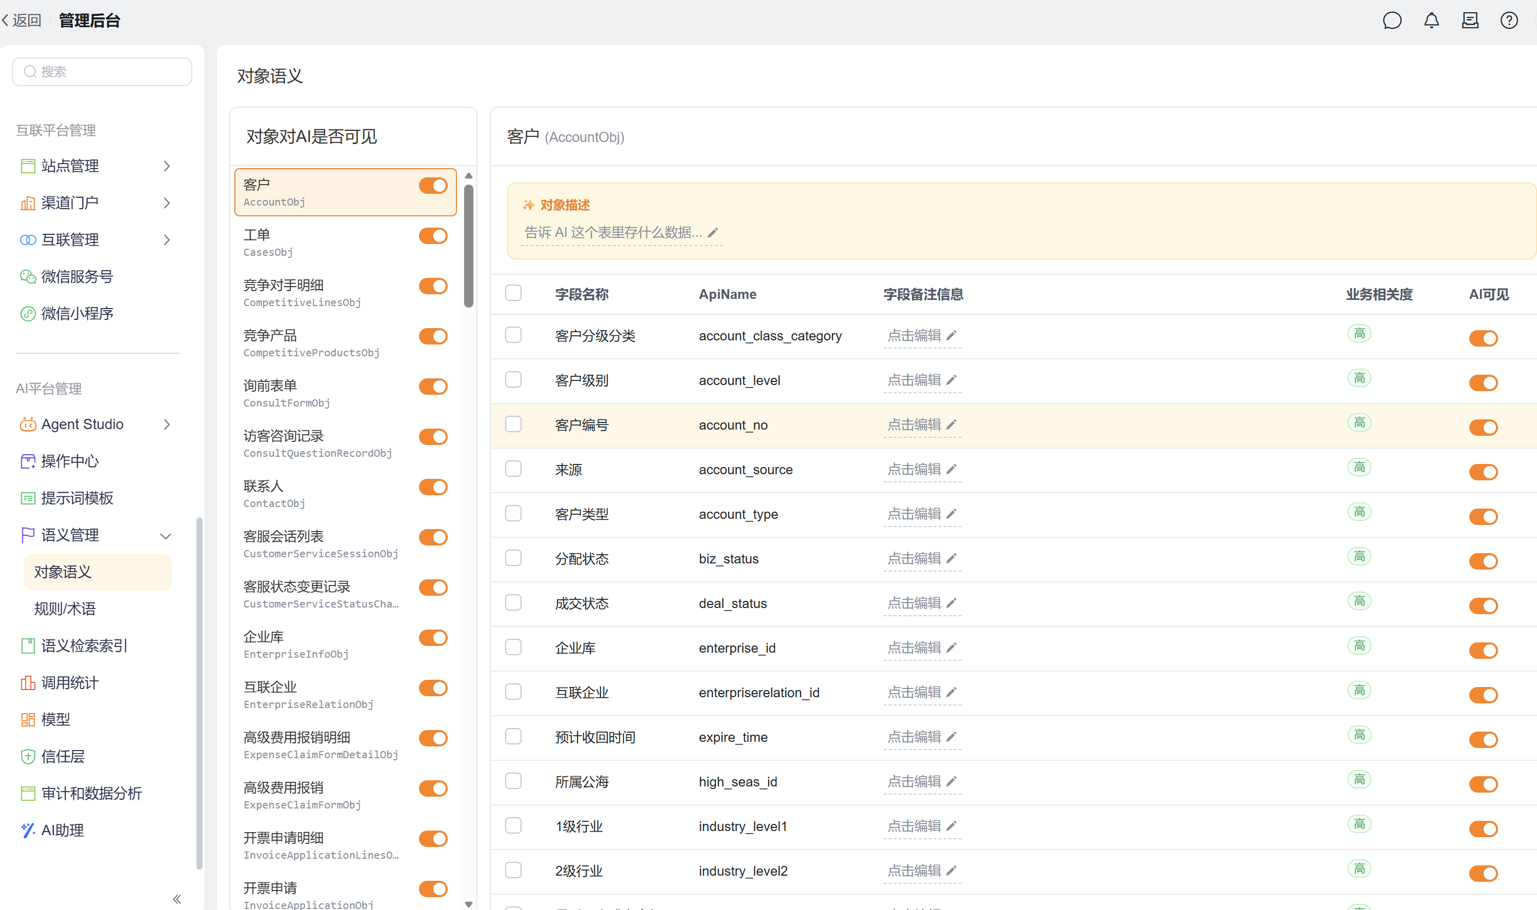Click the object list scrollbar thumb
This screenshot has height=910, width=1537.
coord(469,245)
